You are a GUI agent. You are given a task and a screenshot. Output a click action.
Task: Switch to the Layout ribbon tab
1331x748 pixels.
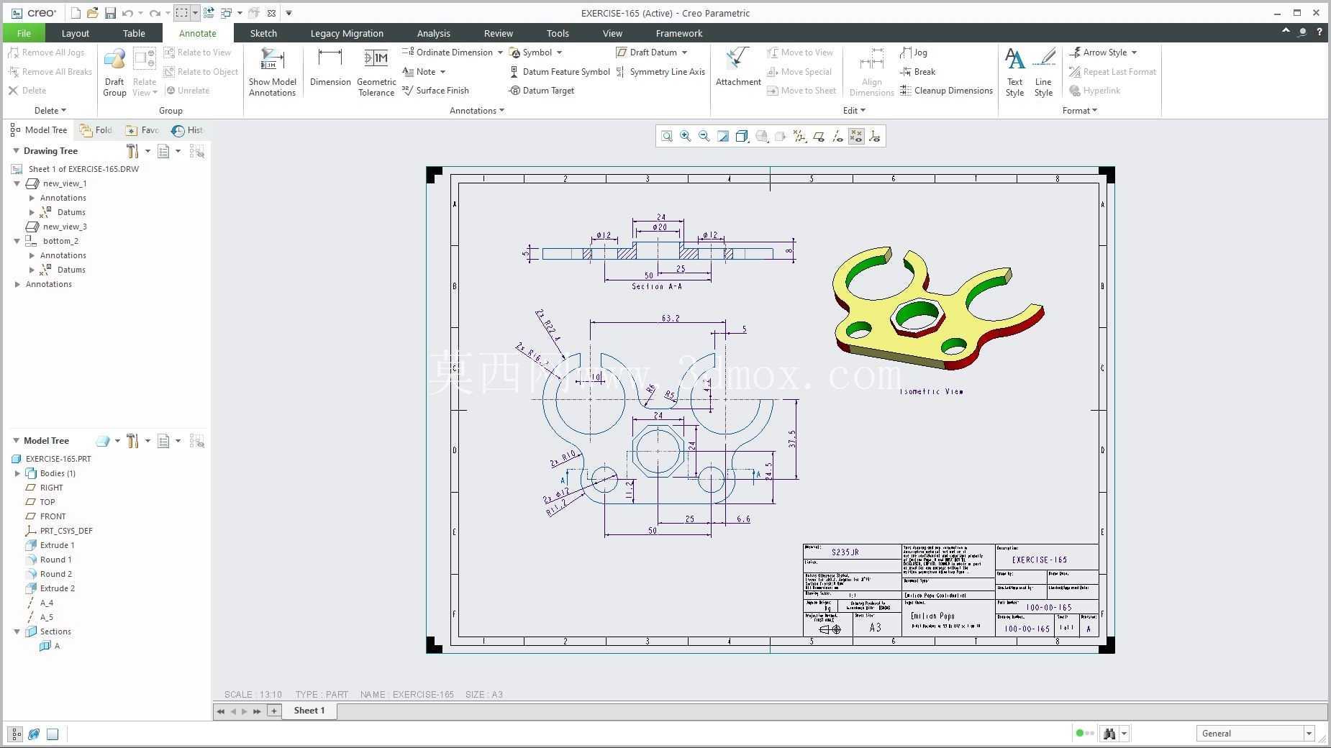[75, 33]
